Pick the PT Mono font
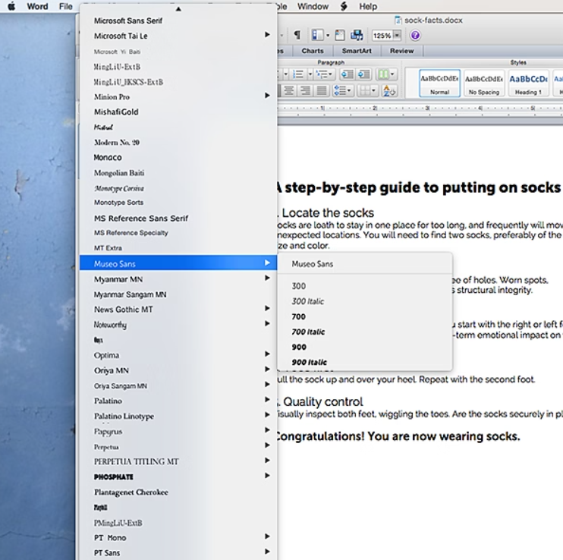Screen dimensions: 563x560 pos(178,538)
